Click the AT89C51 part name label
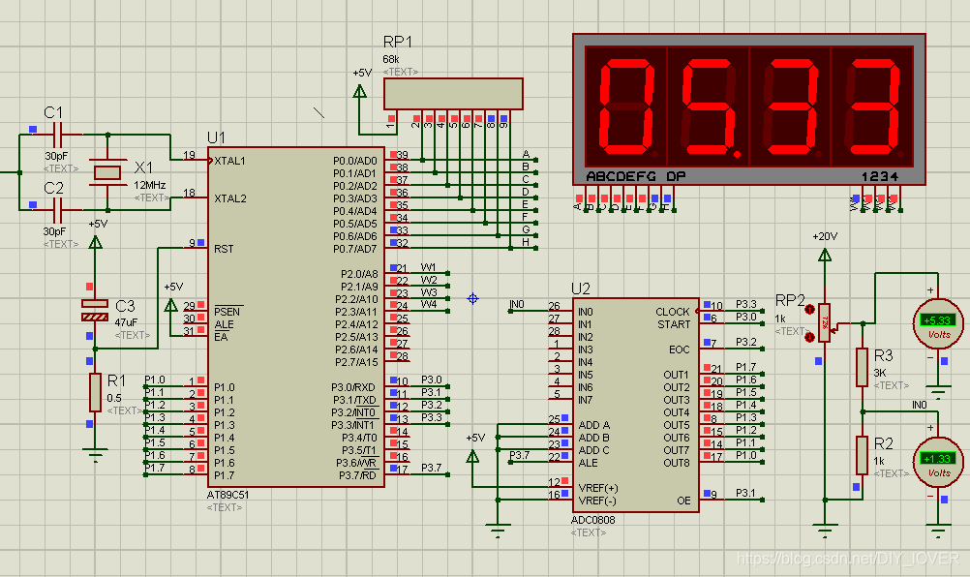This screenshot has width=970, height=577. click(227, 495)
